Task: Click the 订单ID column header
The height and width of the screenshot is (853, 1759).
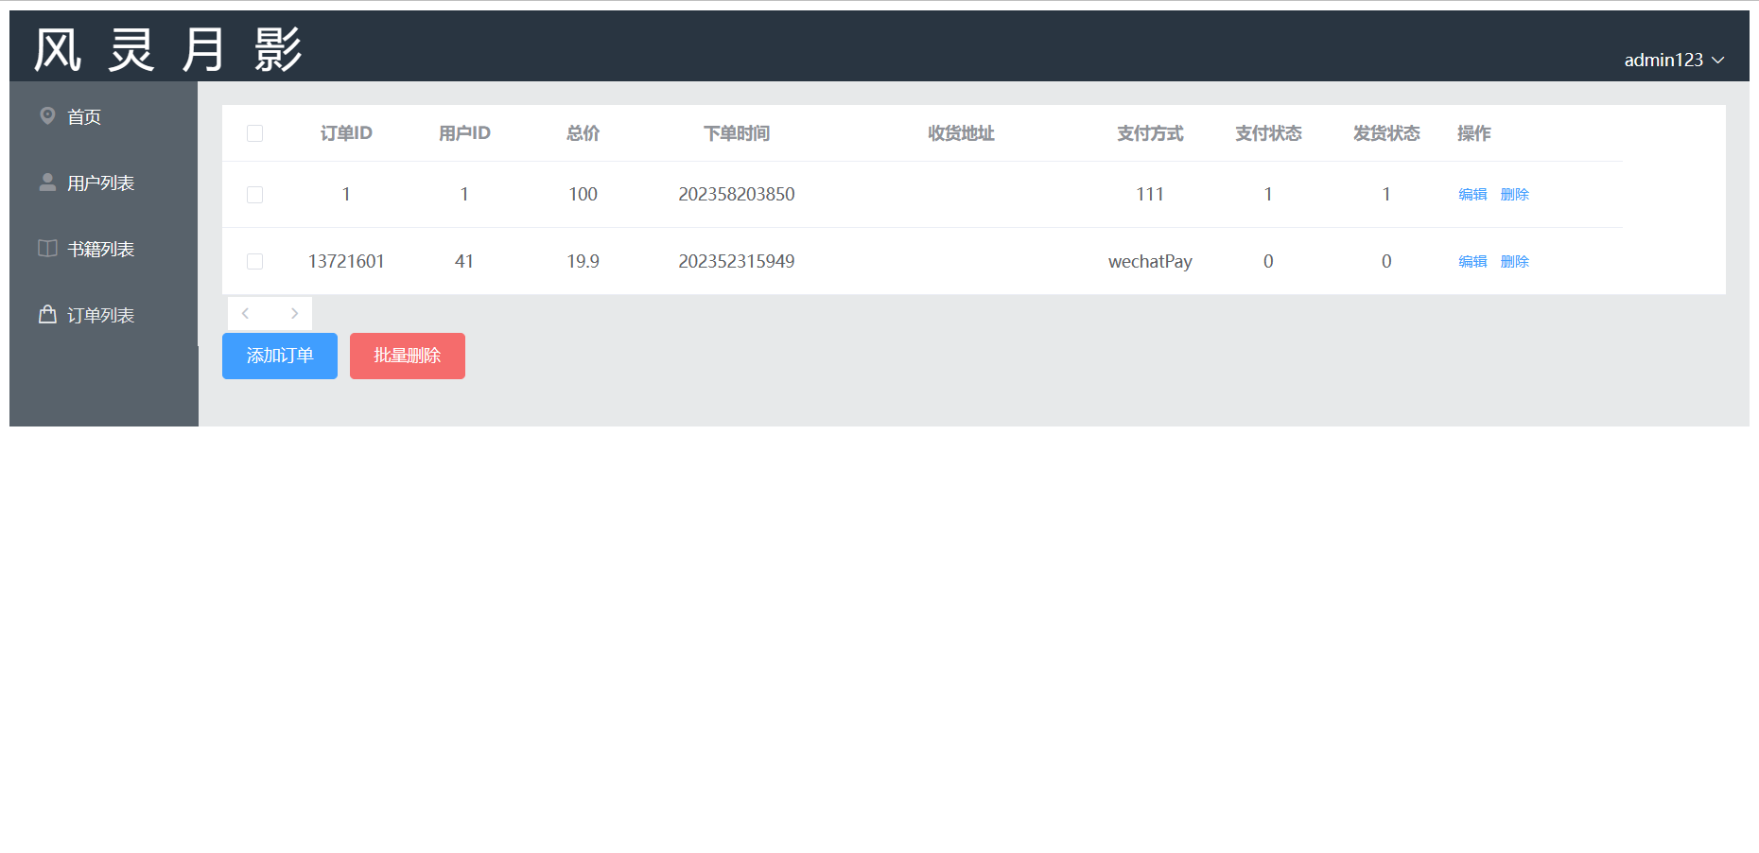Action: pyautogui.click(x=346, y=133)
